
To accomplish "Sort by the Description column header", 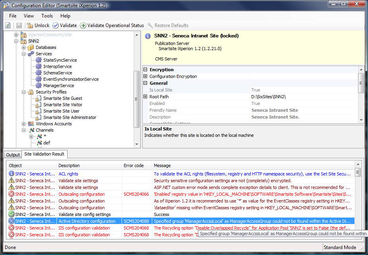I will click(x=89, y=165).
